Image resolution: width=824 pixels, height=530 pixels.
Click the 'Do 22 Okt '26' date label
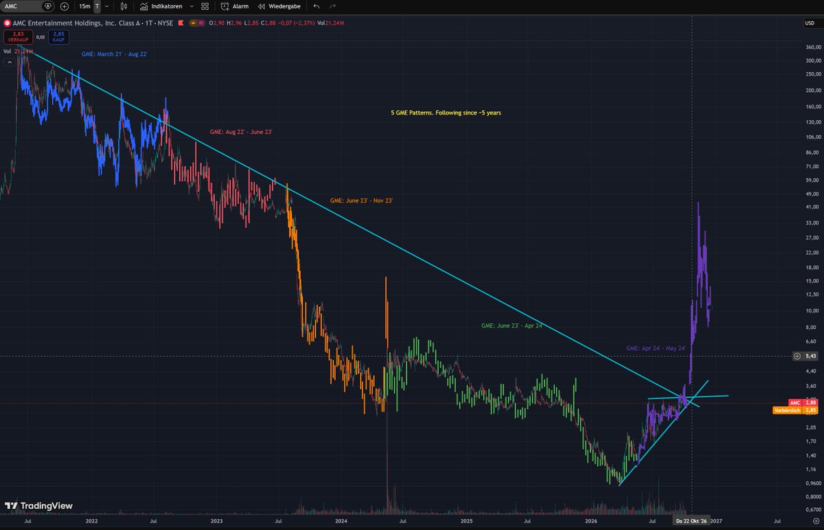tap(691, 521)
